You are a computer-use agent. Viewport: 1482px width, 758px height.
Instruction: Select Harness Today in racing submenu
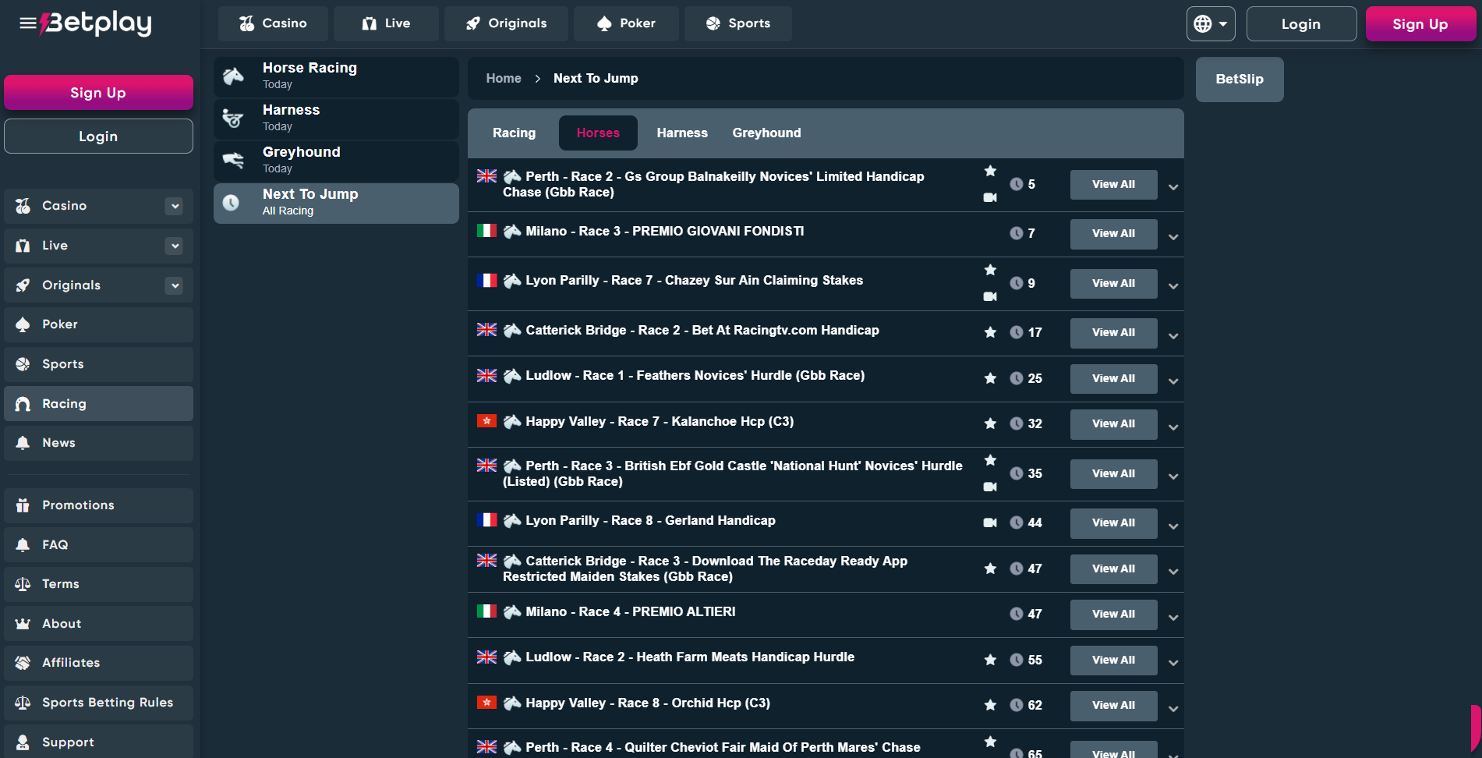[336, 119]
